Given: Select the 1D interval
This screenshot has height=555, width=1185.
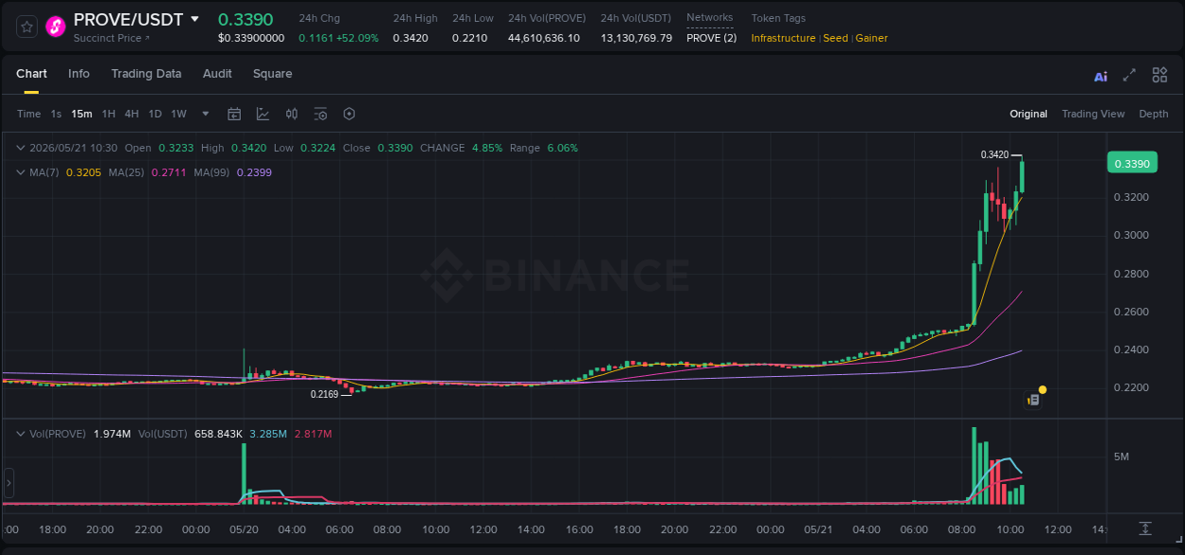Looking at the screenshot, I should point(155,114).
